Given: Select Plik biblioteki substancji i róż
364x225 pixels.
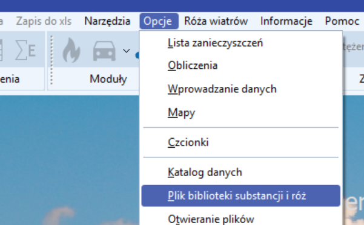Looking at the screenshot, I should [x=240, y=195].
